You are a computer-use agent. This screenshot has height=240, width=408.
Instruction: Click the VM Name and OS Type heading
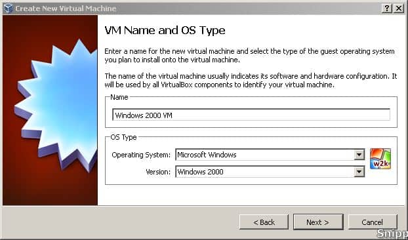click(165, 30)
